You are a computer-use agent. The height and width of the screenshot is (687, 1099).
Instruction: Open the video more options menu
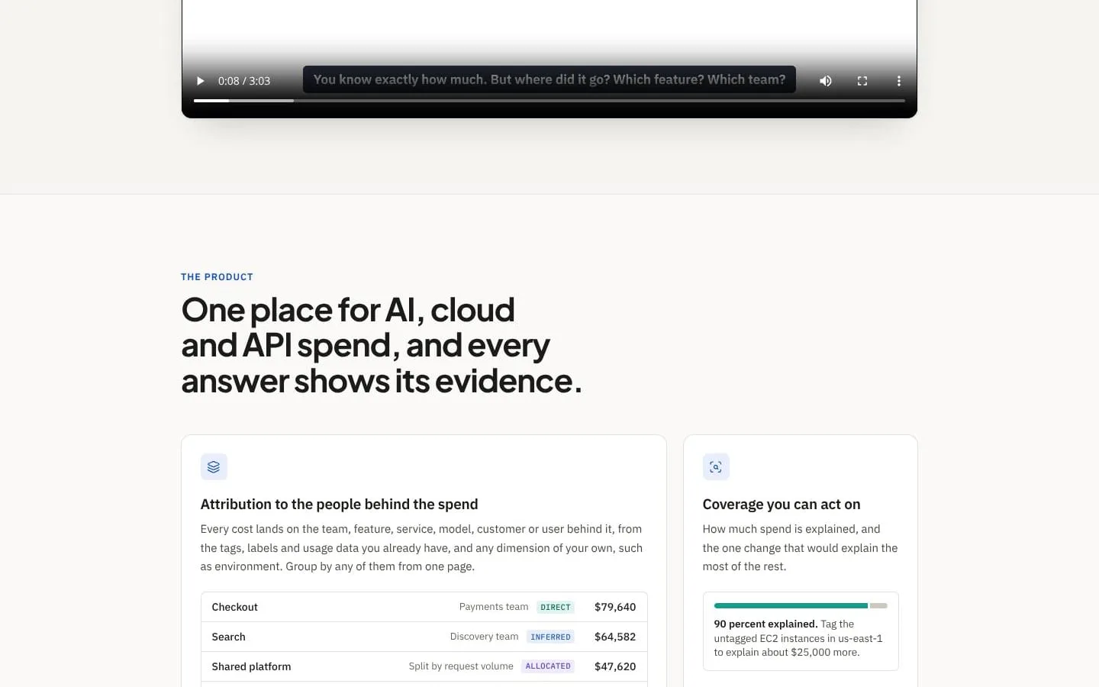point(899,81)
